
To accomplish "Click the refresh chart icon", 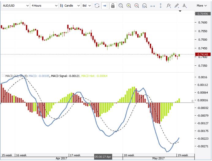I will pyautogui.click(x=97, y=6).
